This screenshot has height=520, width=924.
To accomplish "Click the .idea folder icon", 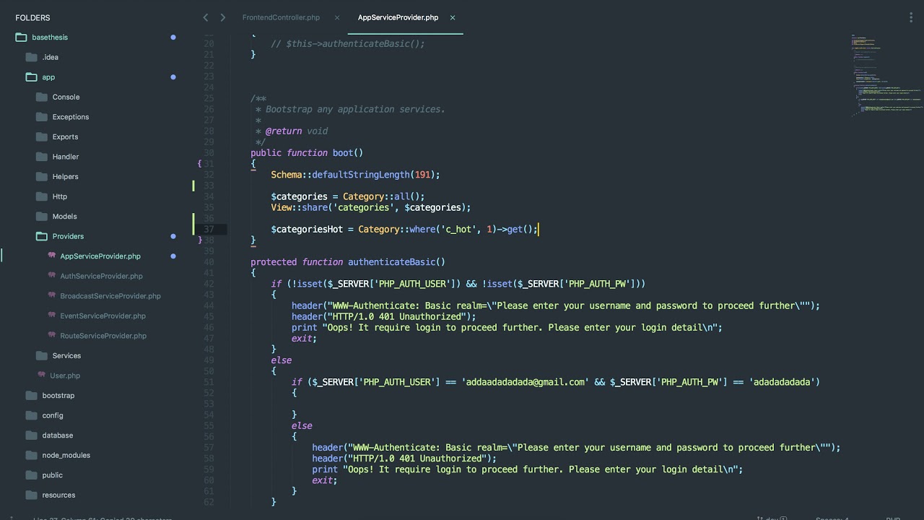I will click(x=31, y=57).
